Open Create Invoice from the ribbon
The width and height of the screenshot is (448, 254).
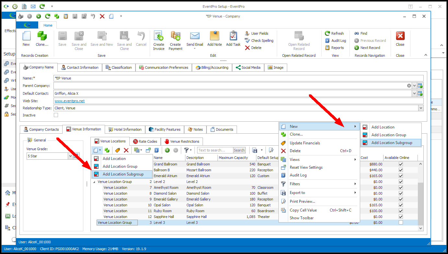pyautogui.click(x=159, y=41)
